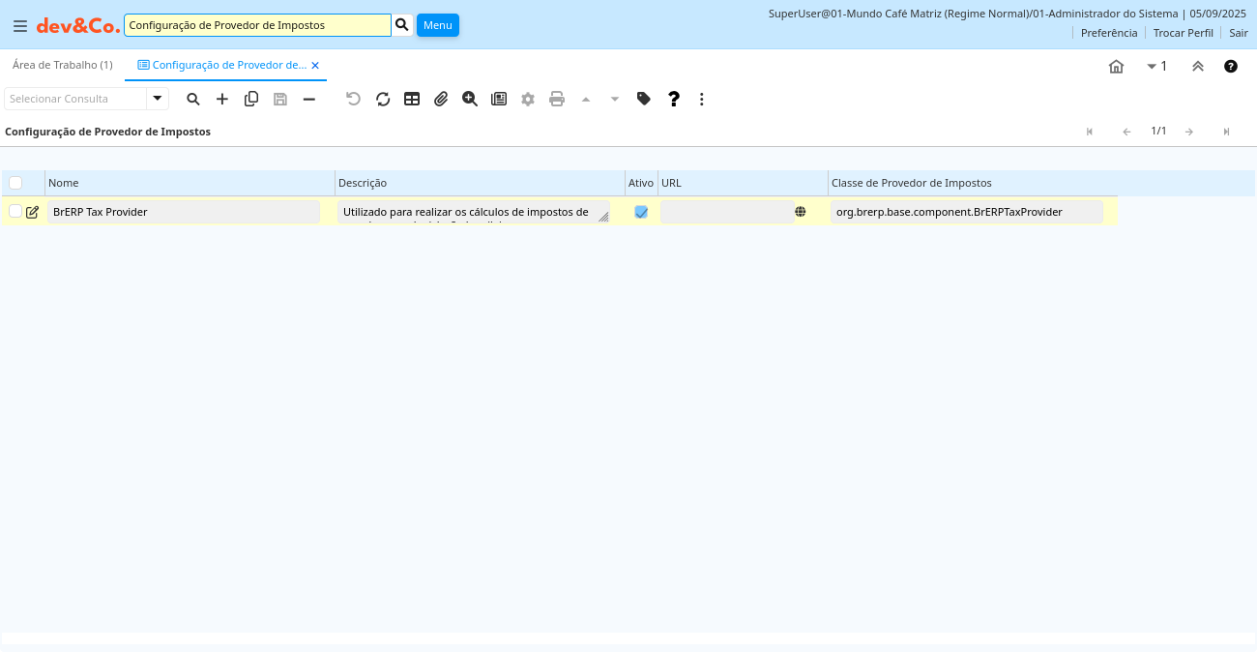Click the Nome field of BrERP Tax Provider
1257x652 pixels.
[184, 212]
